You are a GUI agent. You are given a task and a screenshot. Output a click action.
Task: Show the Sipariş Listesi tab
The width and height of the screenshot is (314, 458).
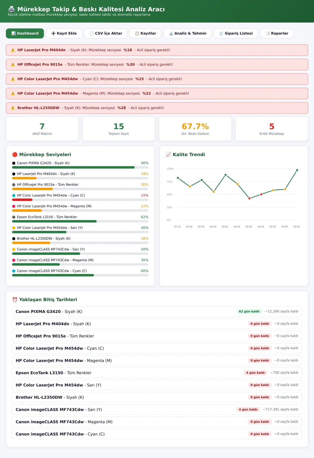pyautogui.click(x=236, y=33)
